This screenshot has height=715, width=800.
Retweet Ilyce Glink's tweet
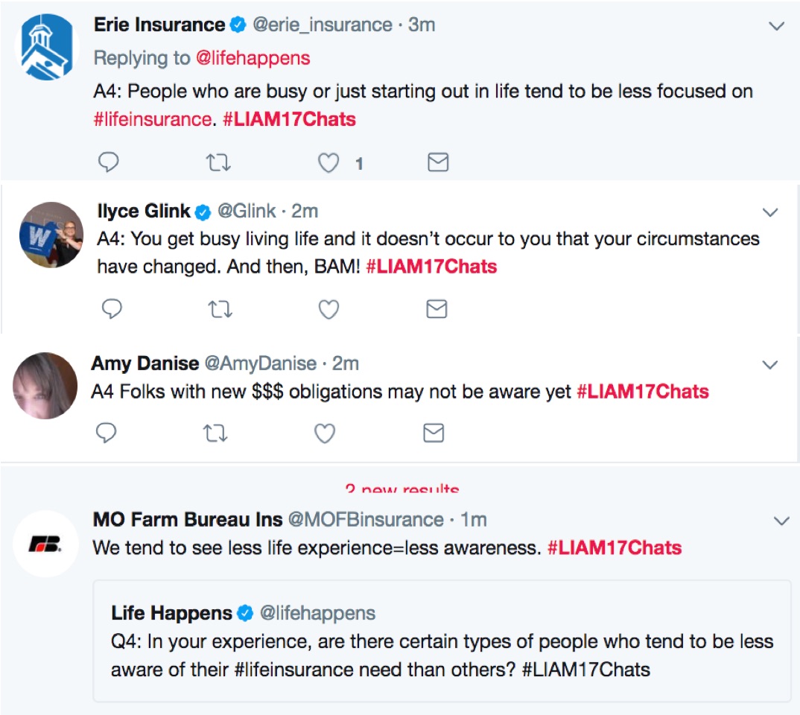pos(220,309)
